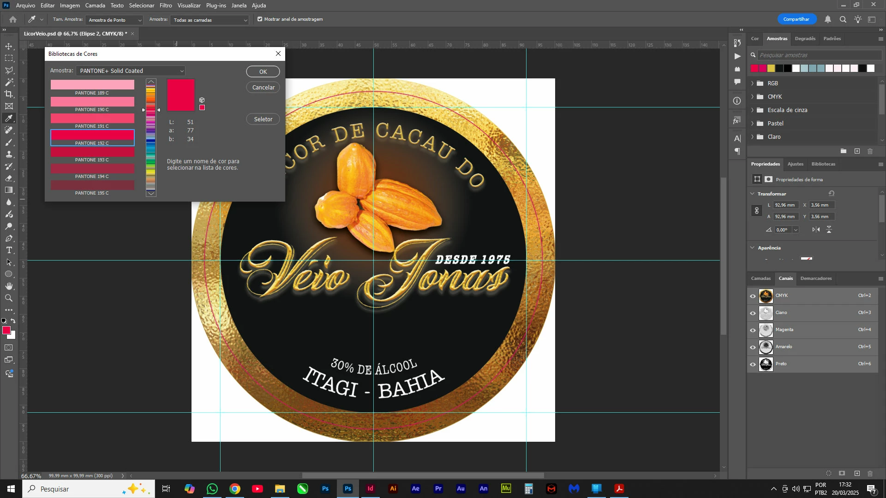
Task: Select the Crop tool
Action: click(x=9, y=94)
